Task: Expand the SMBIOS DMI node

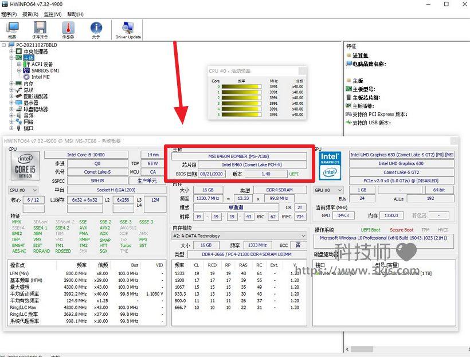Action: coord(19,70)
